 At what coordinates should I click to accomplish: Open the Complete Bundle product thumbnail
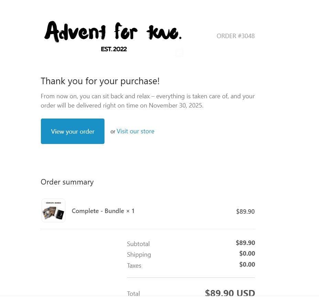pyautogui.click(x=53, y=211)
